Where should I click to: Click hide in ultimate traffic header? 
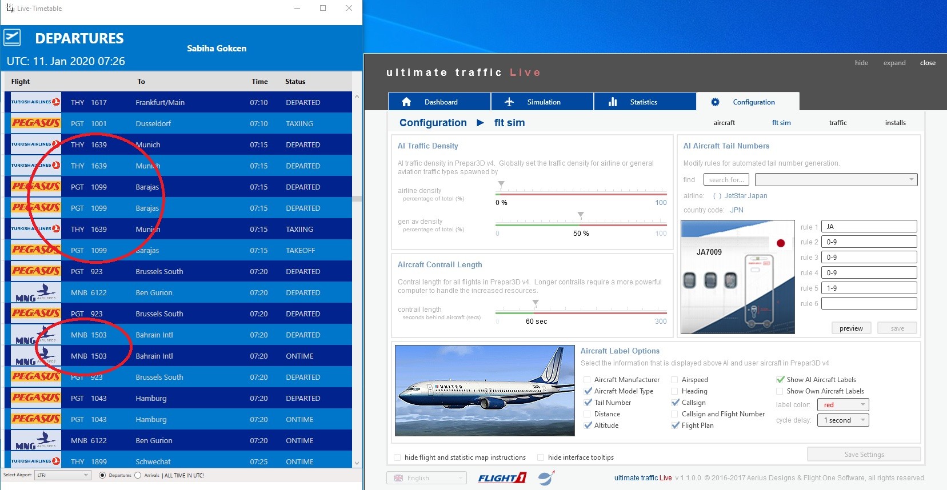click(861, 63)
